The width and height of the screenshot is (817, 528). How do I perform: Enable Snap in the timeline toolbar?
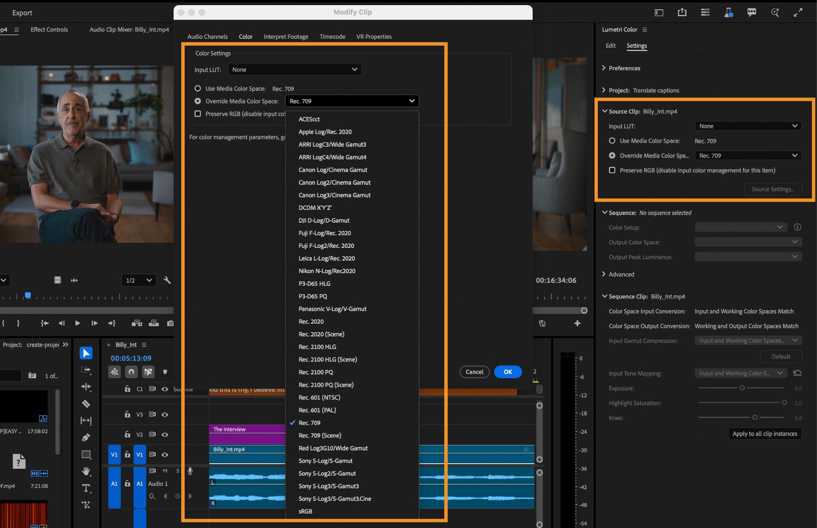coord(131,372)
